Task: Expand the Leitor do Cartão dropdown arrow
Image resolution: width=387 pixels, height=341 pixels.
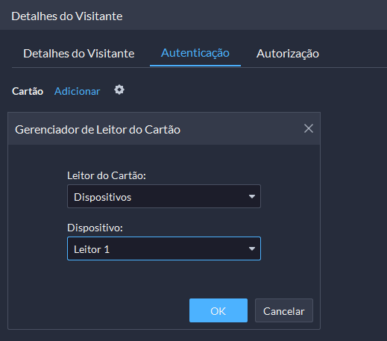Action: [x=252, y=196]
